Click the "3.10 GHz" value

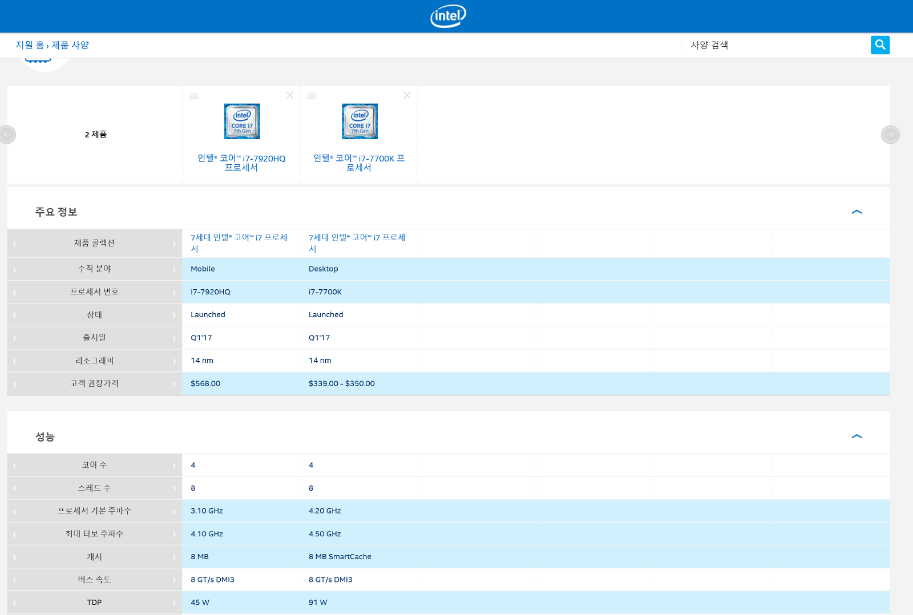(207, 511)
